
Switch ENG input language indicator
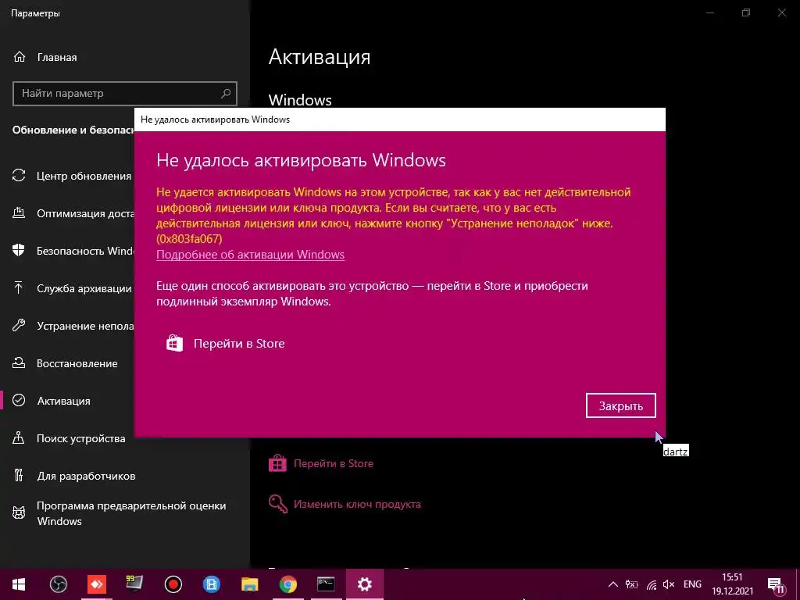pos(692,584)
